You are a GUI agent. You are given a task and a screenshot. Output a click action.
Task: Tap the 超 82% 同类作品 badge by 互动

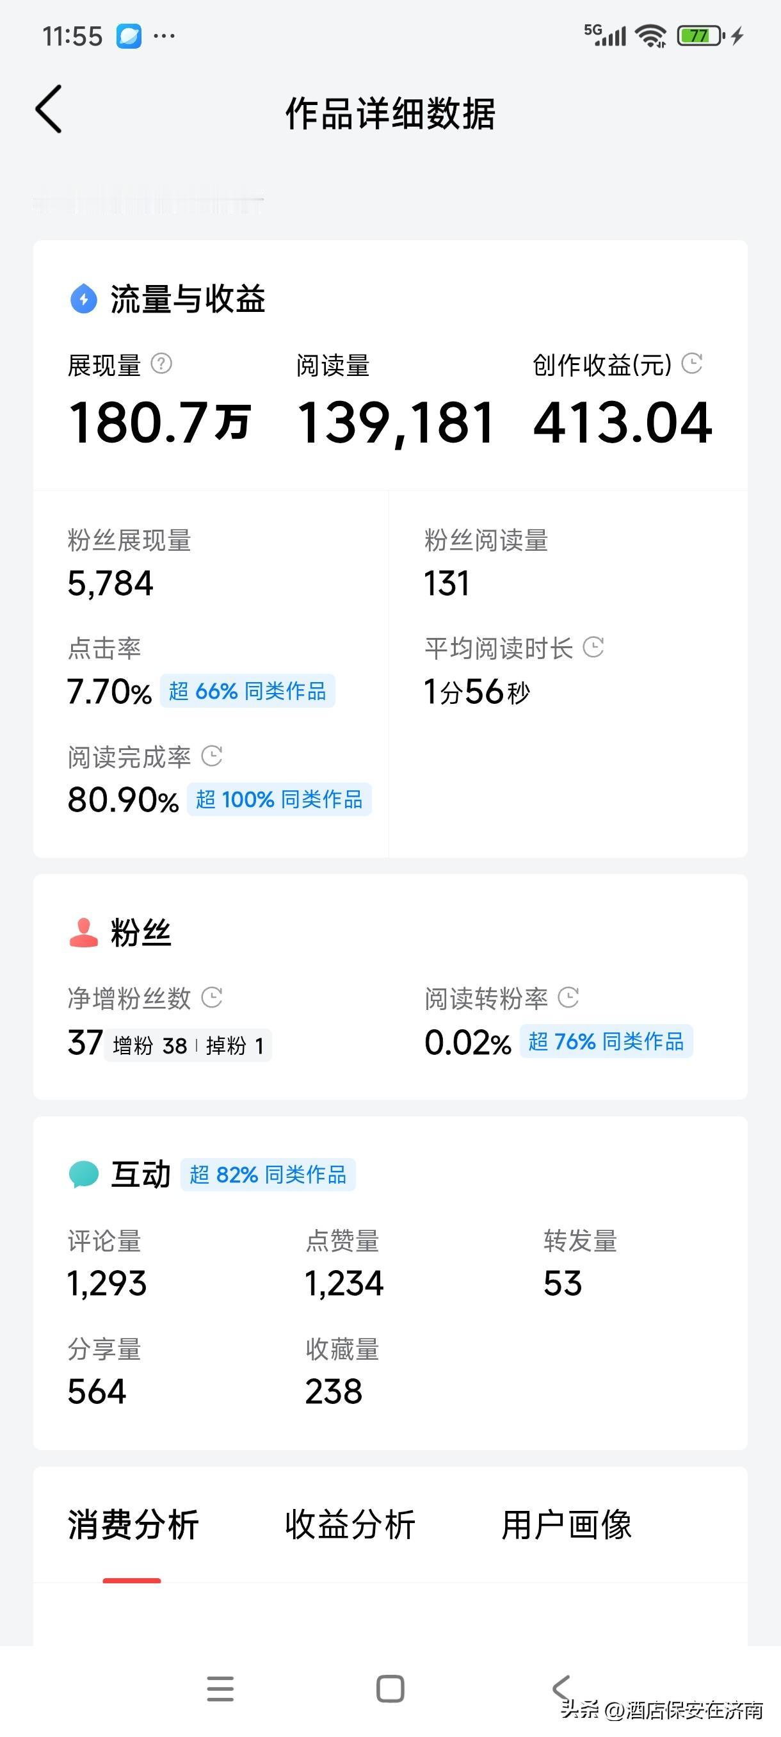point(268,1175)
